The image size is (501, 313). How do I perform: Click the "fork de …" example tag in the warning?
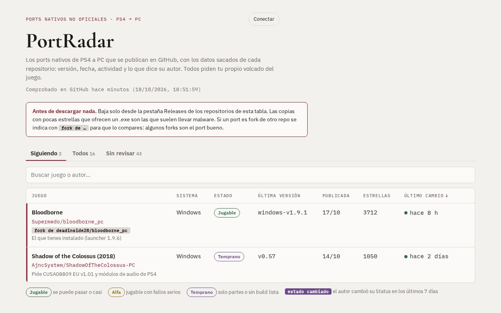(74, 128)
